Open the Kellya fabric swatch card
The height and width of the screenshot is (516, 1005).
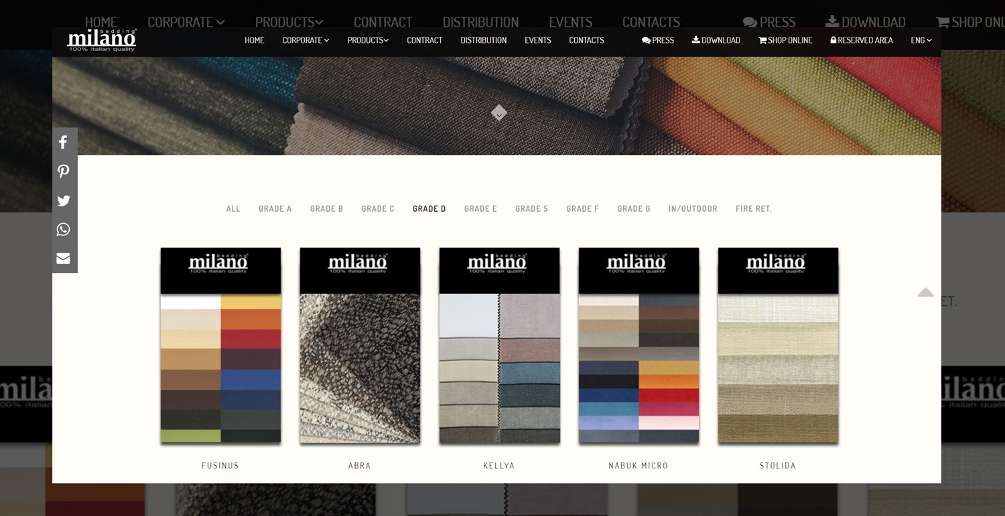pyautogui.click(x=499, y=345)
